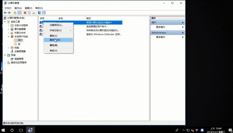Expand the 性能 tree node
Viewport: 233px width, 133px height.
8,48
